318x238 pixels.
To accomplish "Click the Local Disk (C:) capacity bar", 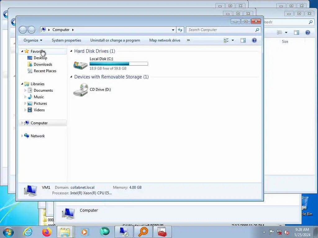I will pyautogui.click(x=119, y=64).
